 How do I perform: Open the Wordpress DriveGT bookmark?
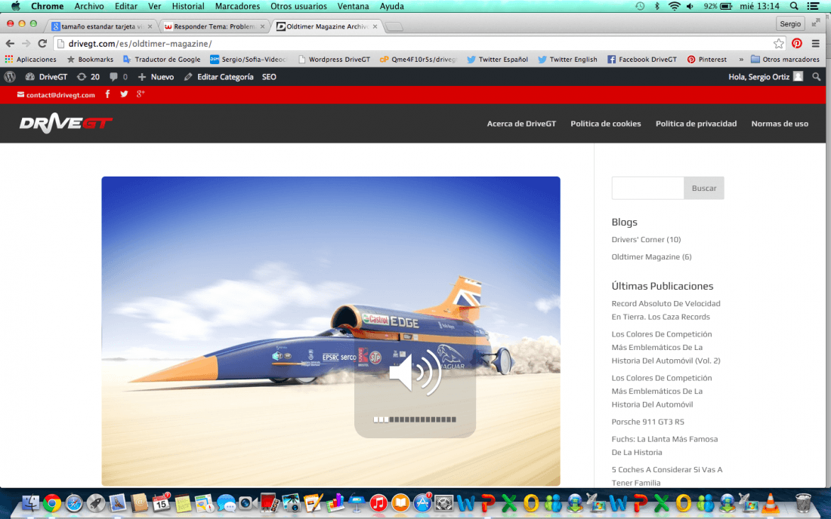point(334,60)
